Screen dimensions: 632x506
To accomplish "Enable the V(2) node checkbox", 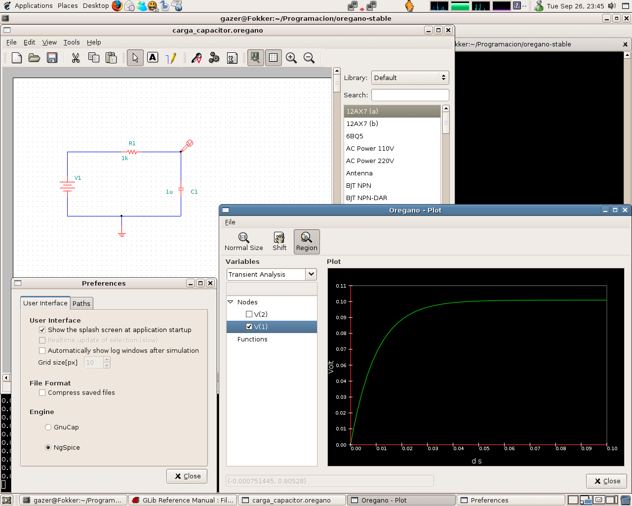I will click(249, 314).
